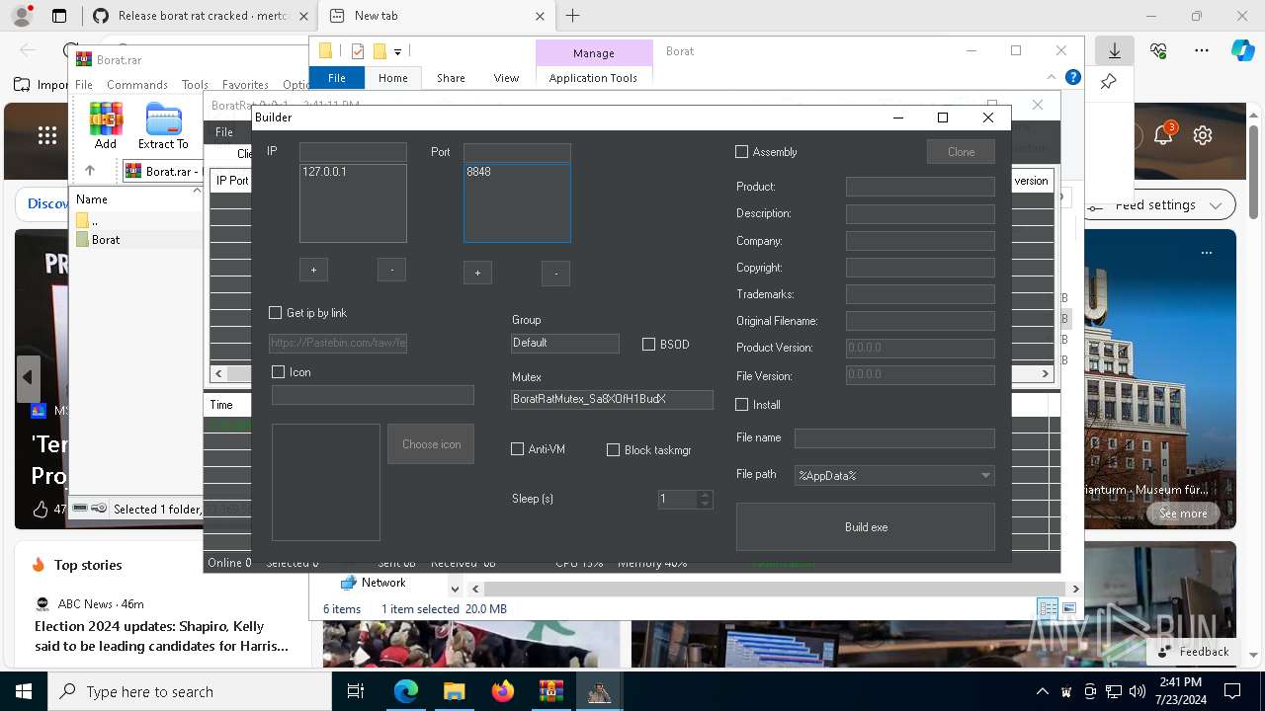Switch to the View tab in Explorer
This screenshot has width=1265, height=711.
tap(506, 78)
